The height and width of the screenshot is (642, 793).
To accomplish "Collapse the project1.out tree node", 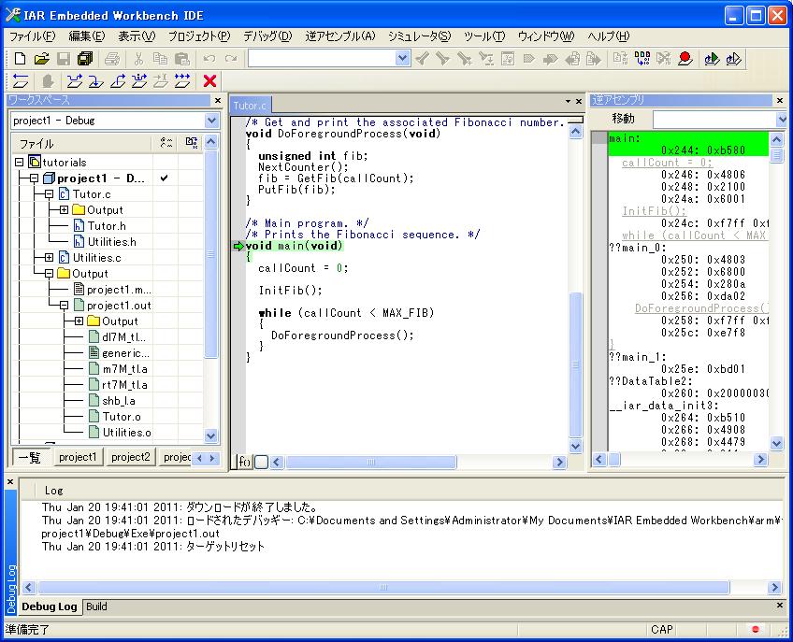I will [65, 306].
